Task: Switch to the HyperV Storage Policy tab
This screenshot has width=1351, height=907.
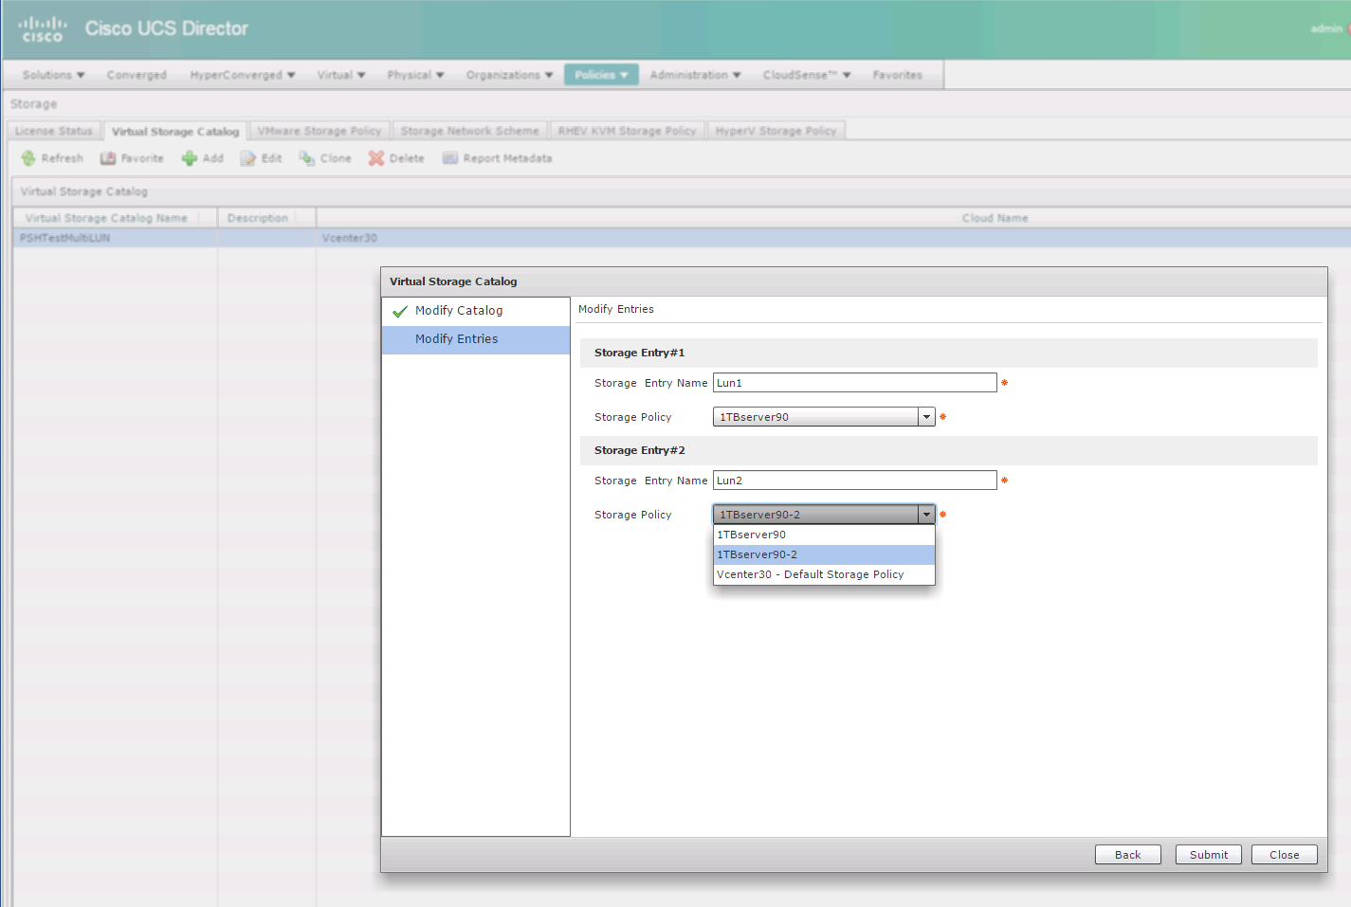Action: point(776,131)
